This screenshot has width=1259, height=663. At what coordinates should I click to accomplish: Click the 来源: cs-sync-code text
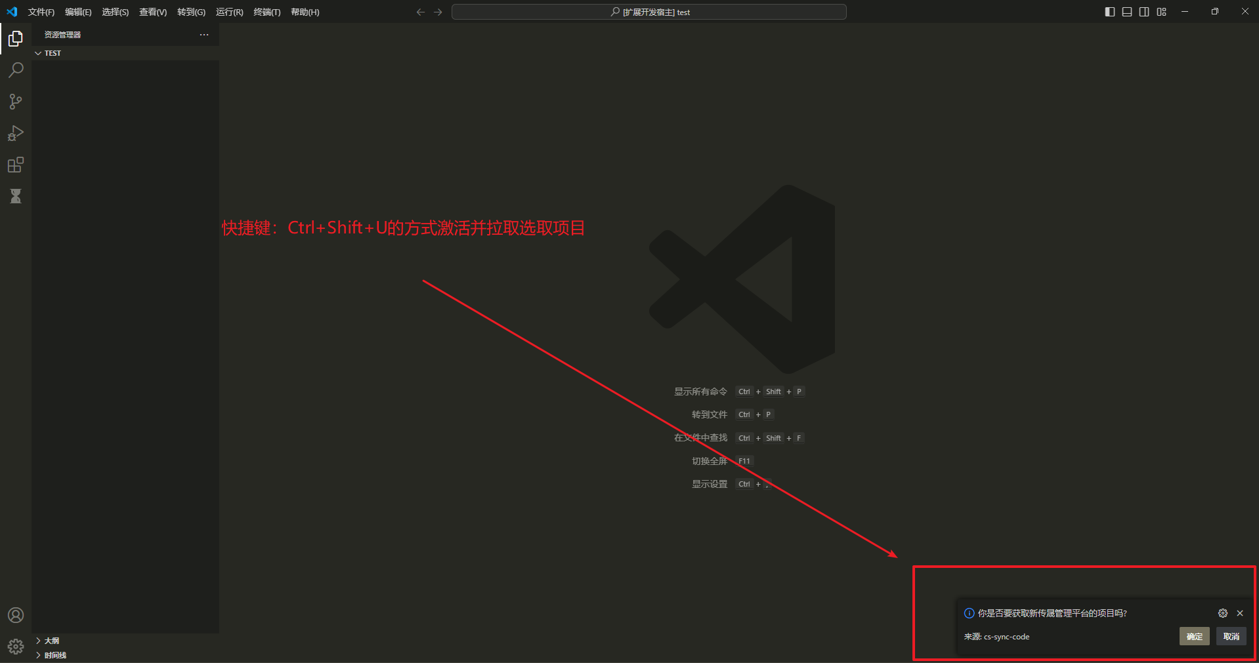click(x=996, y=637)
